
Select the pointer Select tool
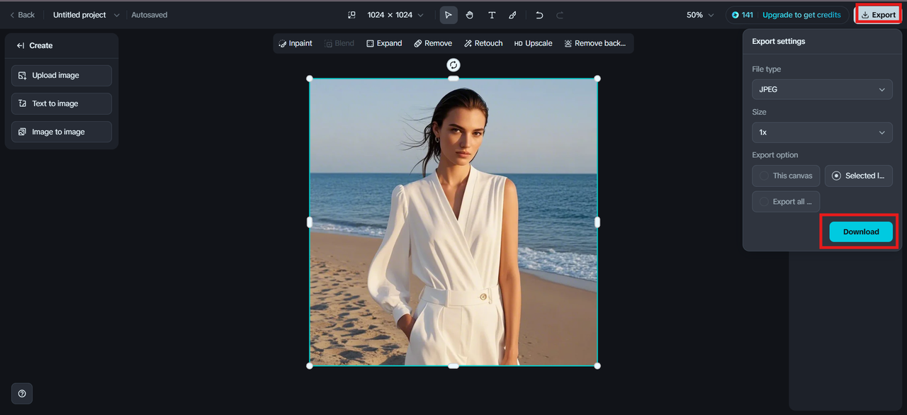point(449,15)
